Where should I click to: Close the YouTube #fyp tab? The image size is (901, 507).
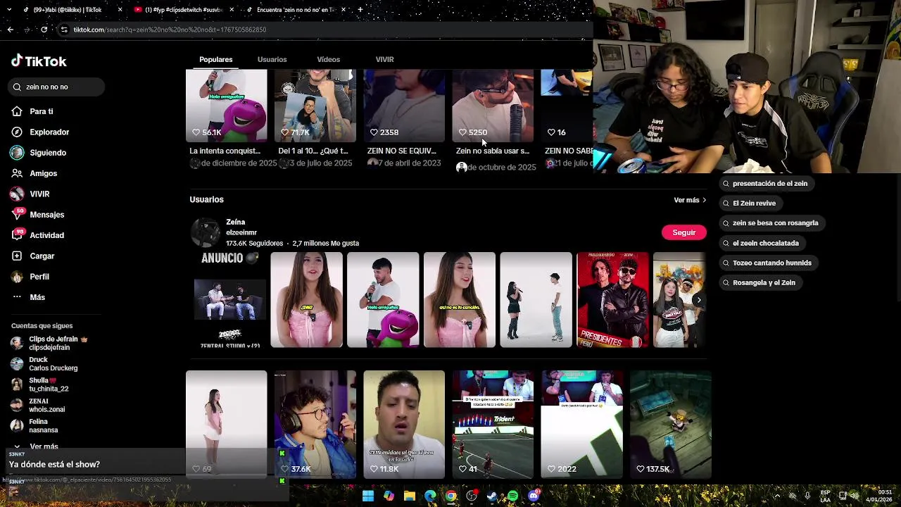pos(231,10)
